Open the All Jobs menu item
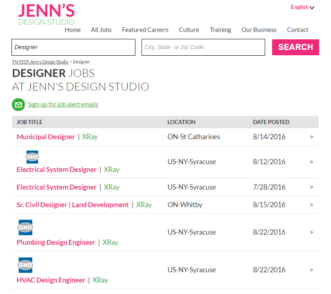Screen dimensions: 331x294 pyautogui.click(x=101, y=30)
